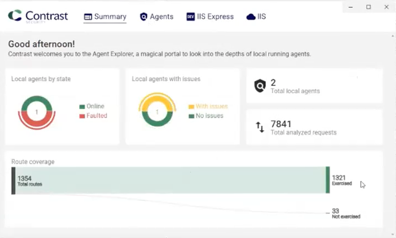Select the Summary tab
Viewport: 396px width, 238px height.
tap(110, 17)
